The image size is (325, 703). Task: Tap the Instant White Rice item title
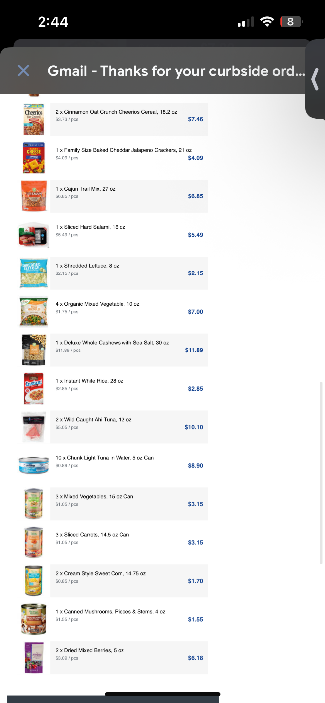89,381
